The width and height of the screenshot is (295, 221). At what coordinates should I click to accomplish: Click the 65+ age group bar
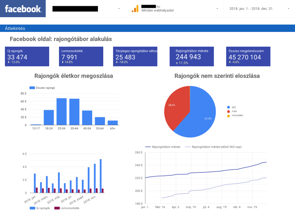click(113, 122)
